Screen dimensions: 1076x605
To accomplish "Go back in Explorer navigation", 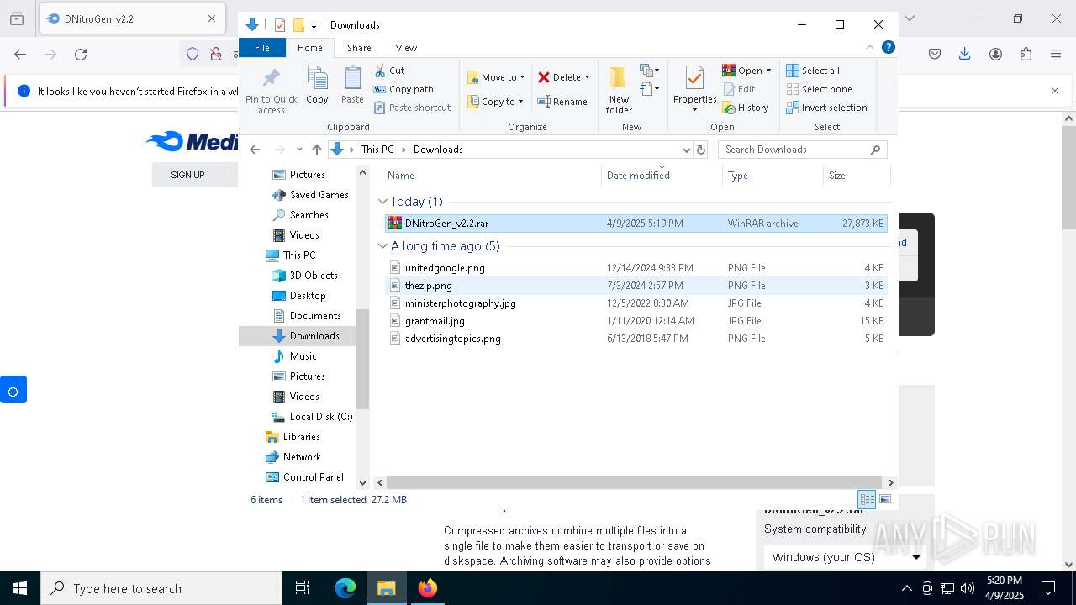I will point(256,150).
